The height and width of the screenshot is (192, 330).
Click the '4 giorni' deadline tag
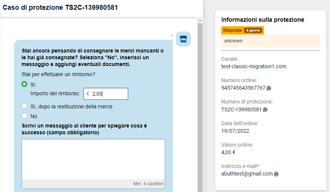coord(253,30)
